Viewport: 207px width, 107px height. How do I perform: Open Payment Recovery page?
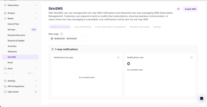coord(16,35)
